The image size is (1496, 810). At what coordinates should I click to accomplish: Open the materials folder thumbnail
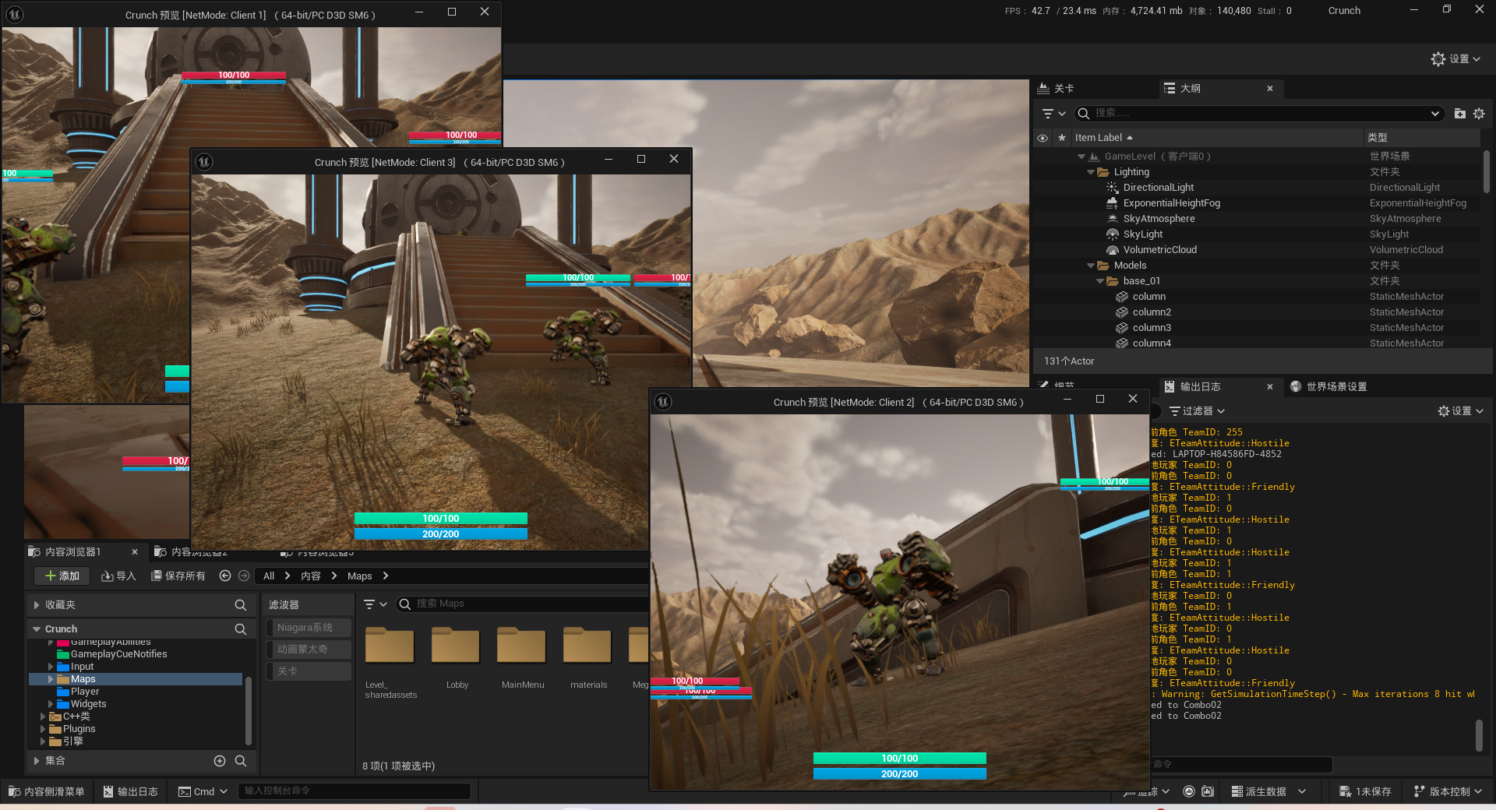588,646
